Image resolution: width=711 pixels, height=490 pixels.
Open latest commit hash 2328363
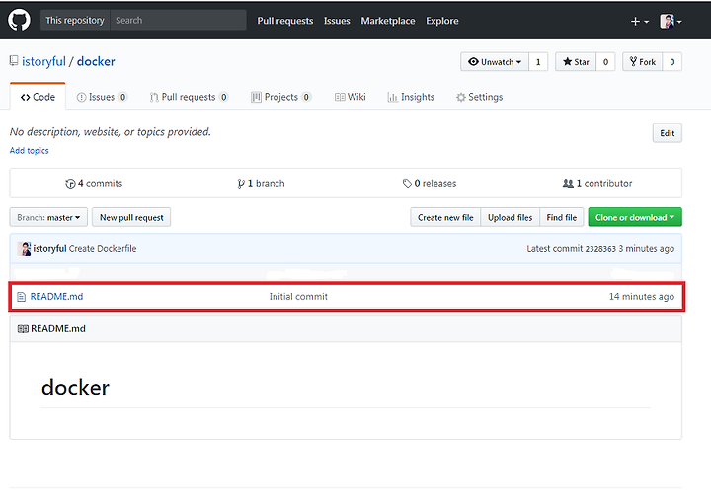tap(600, 249)
